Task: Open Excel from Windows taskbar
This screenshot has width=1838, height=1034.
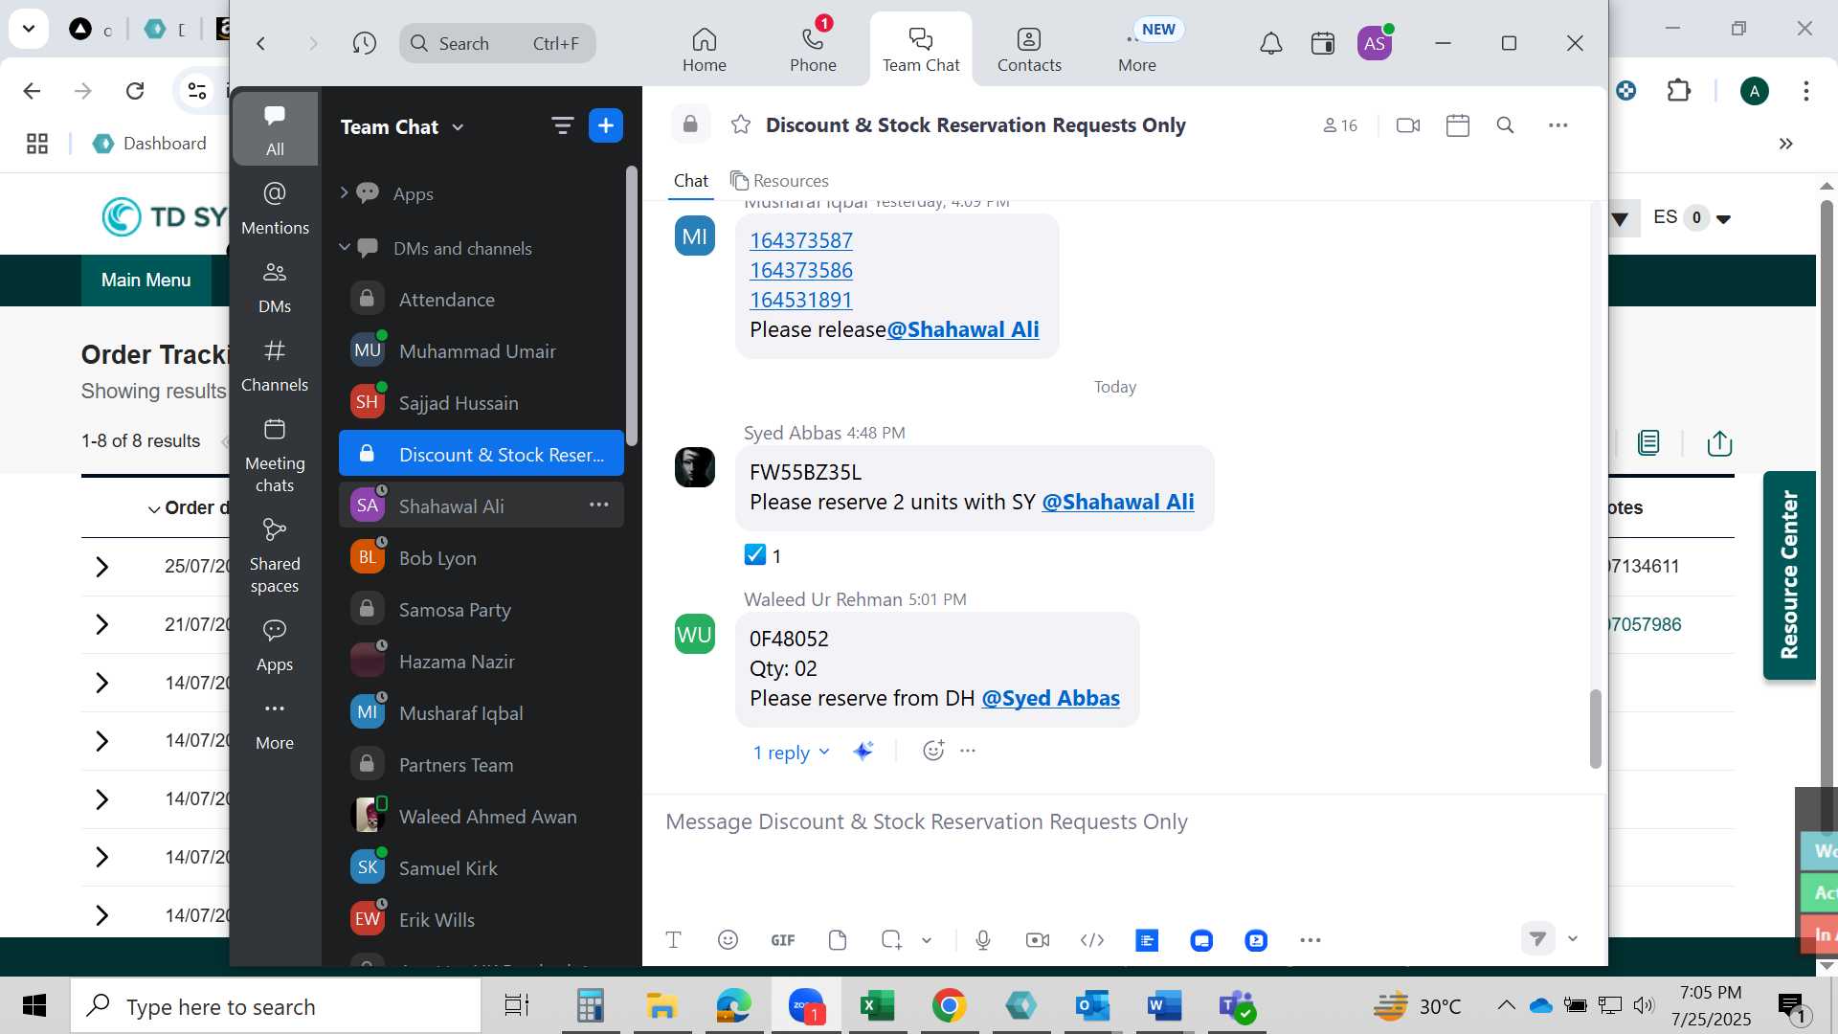Action: tap(877, 1005)
